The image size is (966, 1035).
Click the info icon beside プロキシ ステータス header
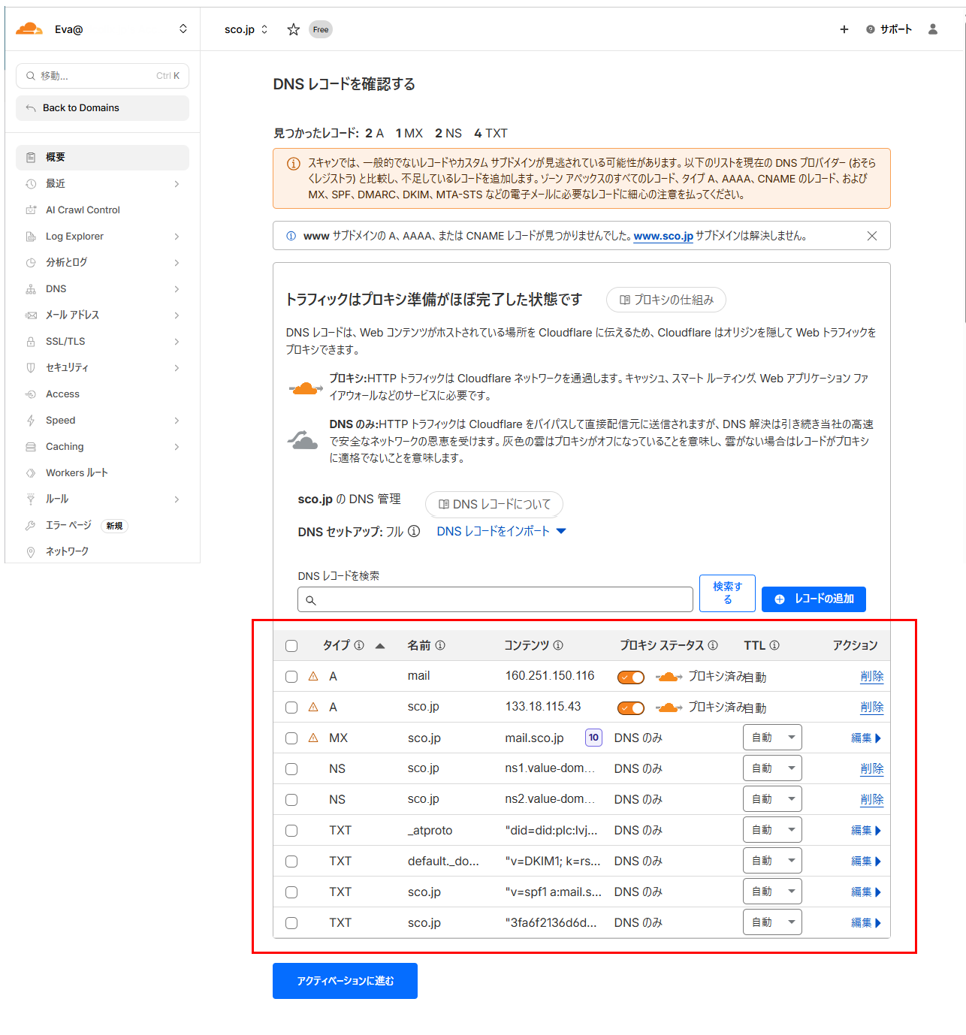(x=713, y=645)
